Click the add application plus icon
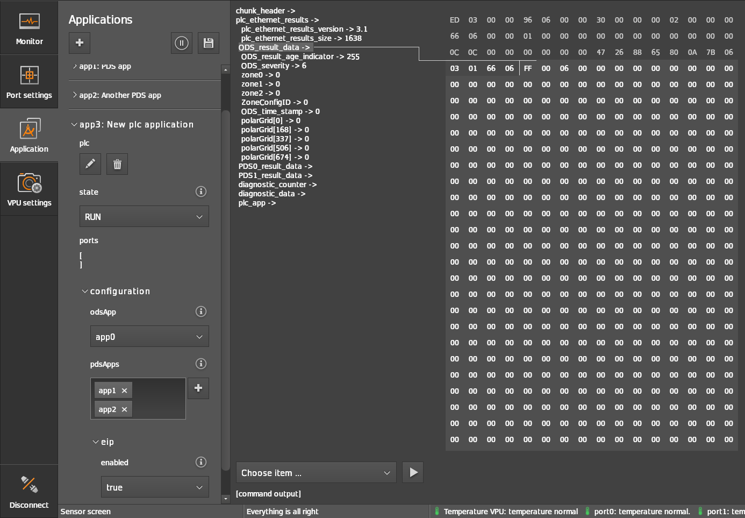This screenshot has width=745, height=518. [x=80, y=43]
